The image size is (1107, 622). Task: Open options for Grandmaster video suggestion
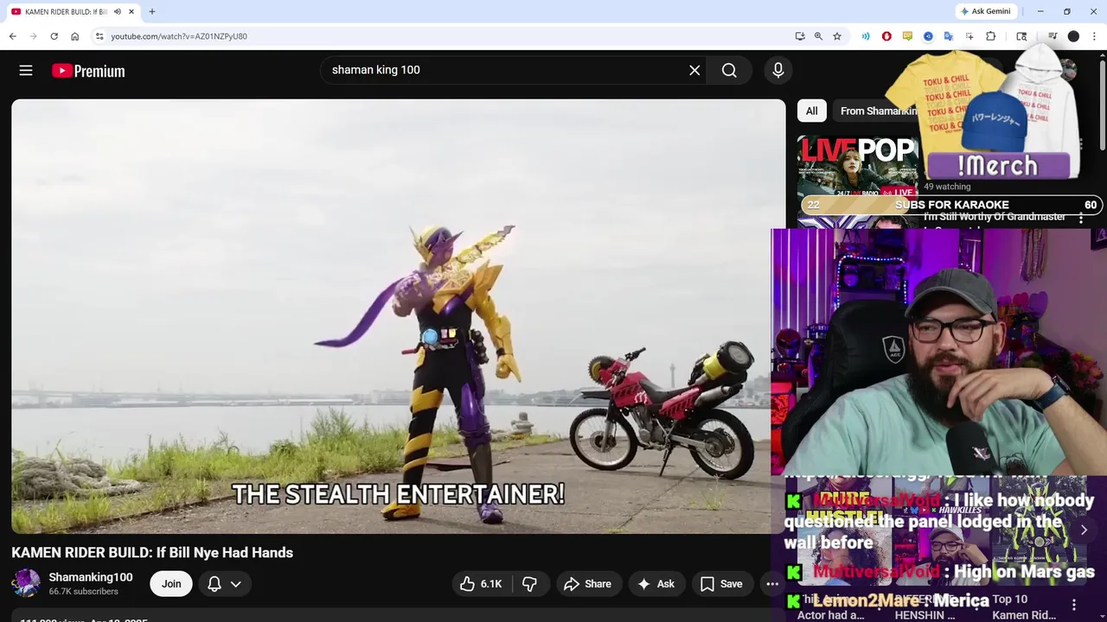pos(1080,219)
